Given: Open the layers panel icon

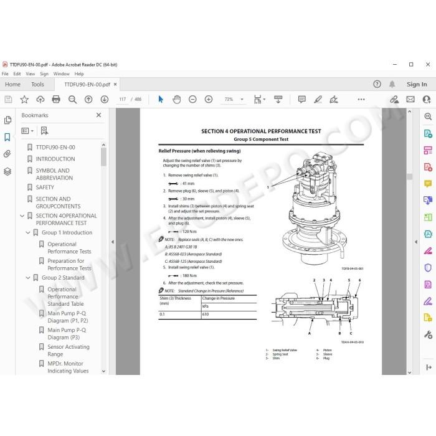Looking at the screenshot, I should coord(7,171).
